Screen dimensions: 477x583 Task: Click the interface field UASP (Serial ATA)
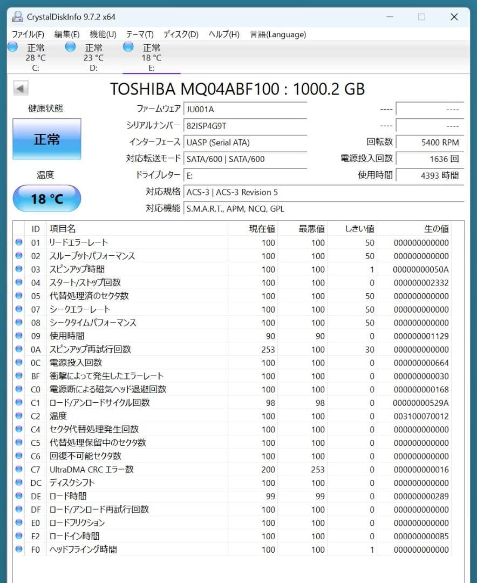click(x=246, y=143)
